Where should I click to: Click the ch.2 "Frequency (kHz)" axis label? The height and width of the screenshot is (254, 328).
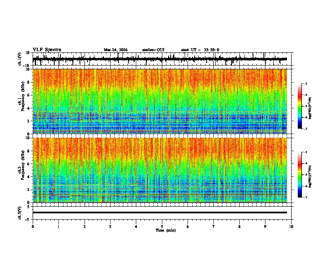pyautogui.click(x=23, y=165)
